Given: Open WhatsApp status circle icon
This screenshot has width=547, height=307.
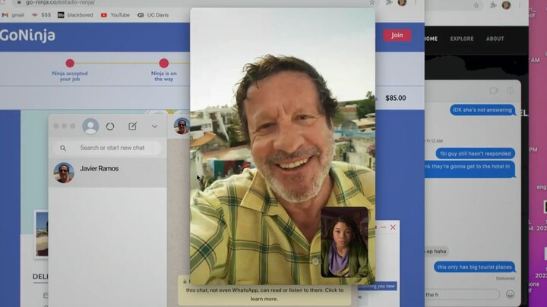Looking at the screenshot, I should click(x=110, y=127).
